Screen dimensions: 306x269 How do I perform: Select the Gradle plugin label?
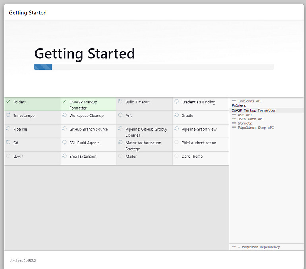click(x=187, y=116)
